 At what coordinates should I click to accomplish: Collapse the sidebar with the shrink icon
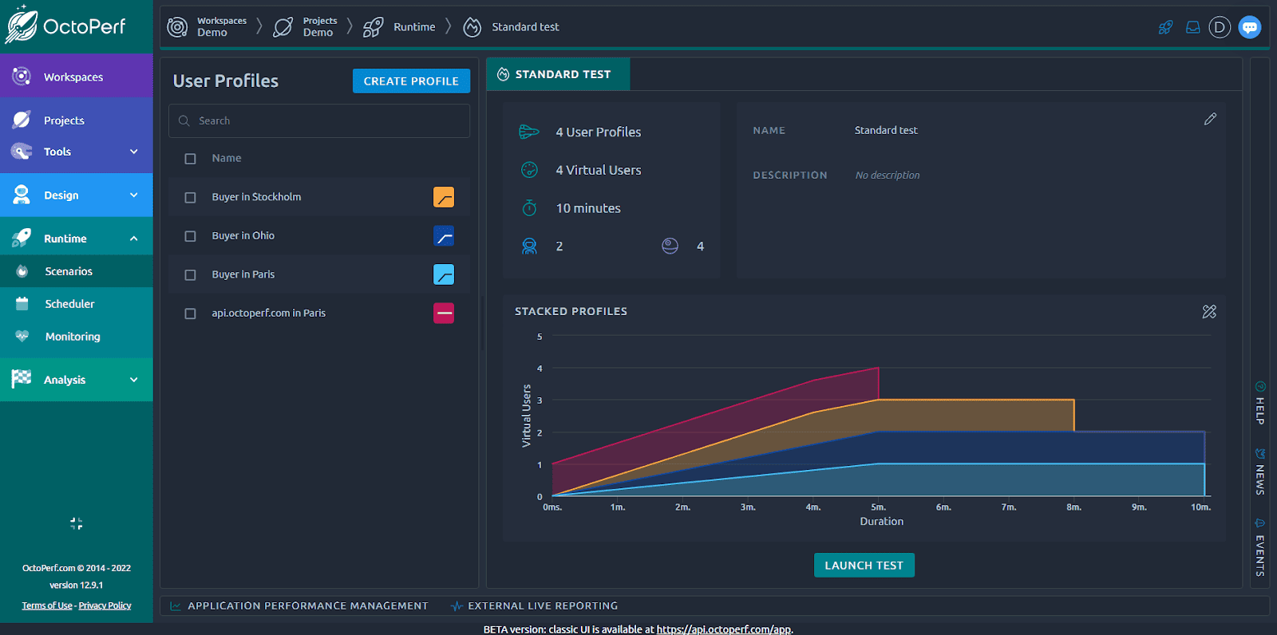77,523
